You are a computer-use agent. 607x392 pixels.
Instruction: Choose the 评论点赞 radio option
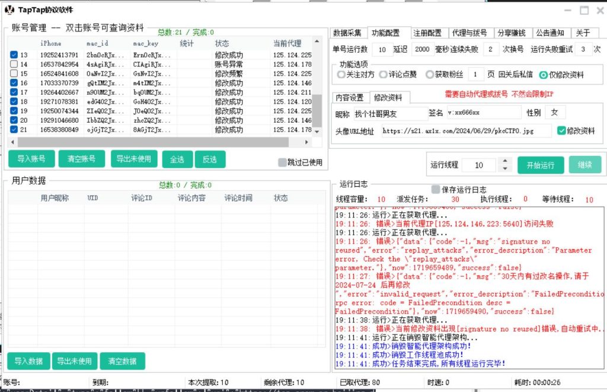pyautogui.click(x=384, y=75)
